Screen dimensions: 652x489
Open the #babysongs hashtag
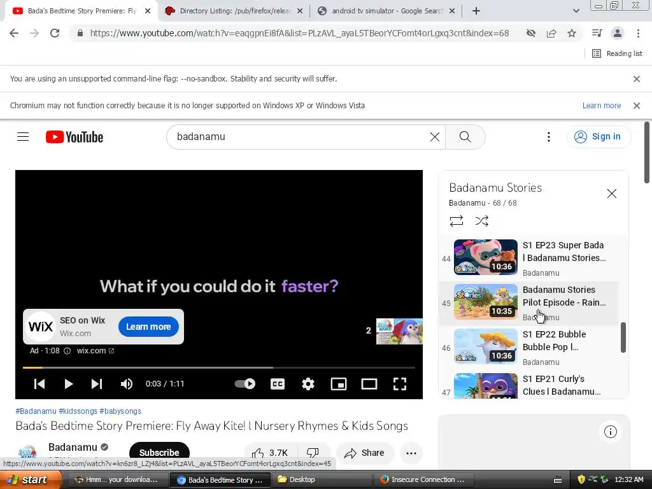[x=120, y=411]
